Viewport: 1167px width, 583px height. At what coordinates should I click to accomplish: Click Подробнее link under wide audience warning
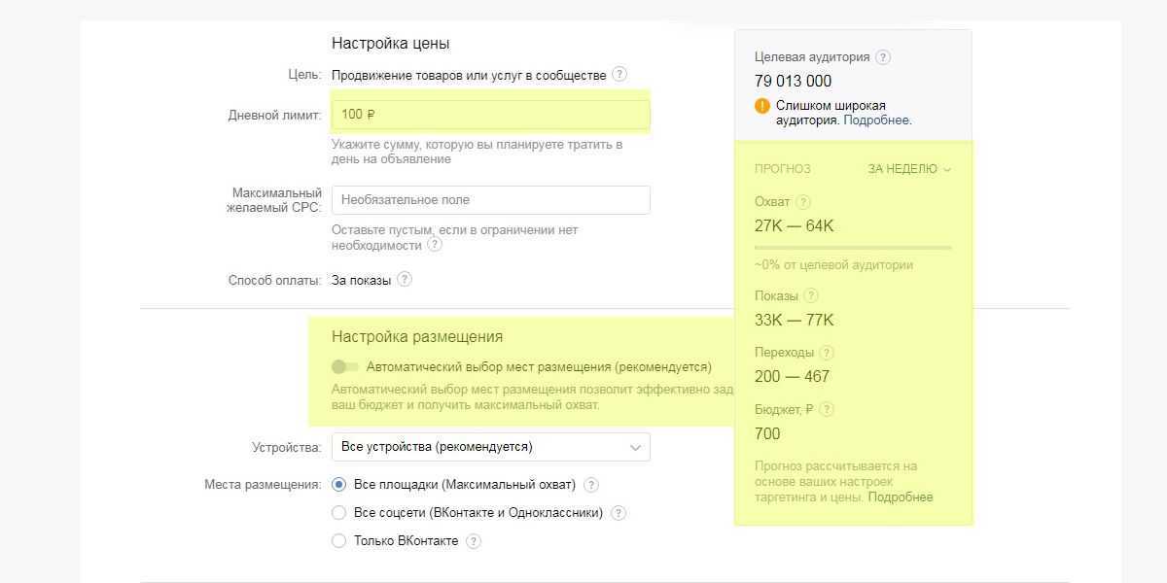click(876, 120)
